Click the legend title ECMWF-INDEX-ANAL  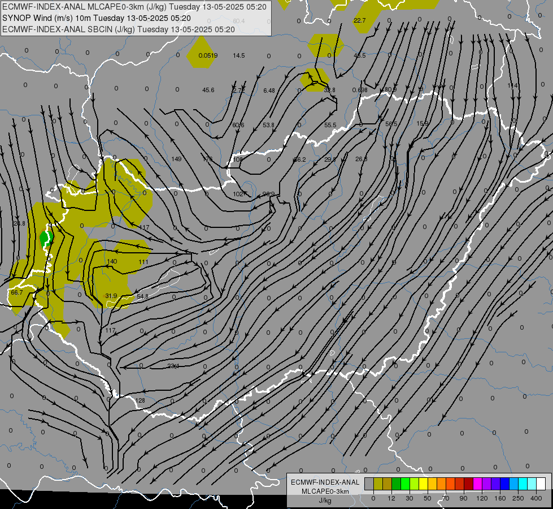pos(325,482)
